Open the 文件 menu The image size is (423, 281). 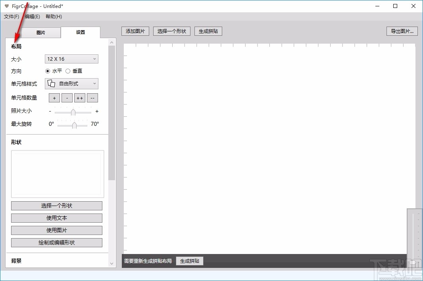(x=11, y=16)
